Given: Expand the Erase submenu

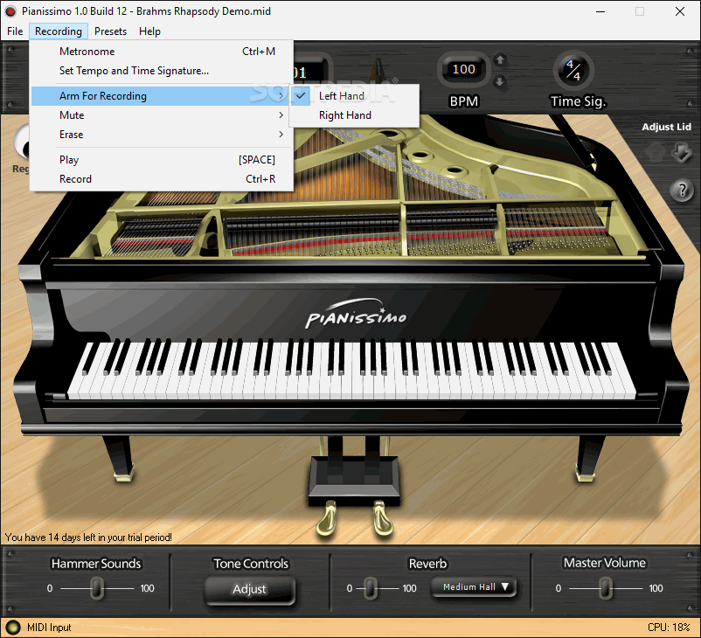Looking at the screenshot, I should pyautogui.click(x=162, y=135).
